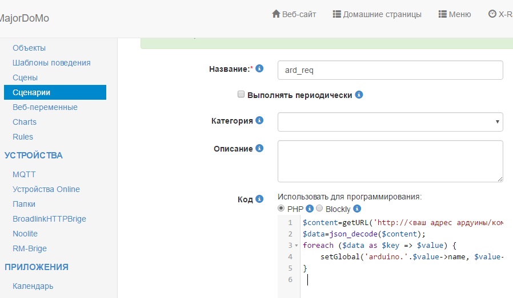Click info icon next to Описание label

click(259, 148)
